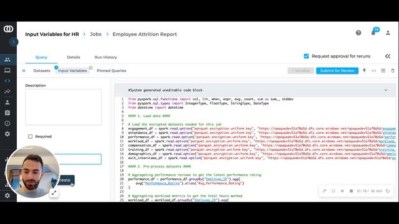Viewport: 399px width, 224px height.
Task: Click the webcam video bubble
Action: point(32,172)
